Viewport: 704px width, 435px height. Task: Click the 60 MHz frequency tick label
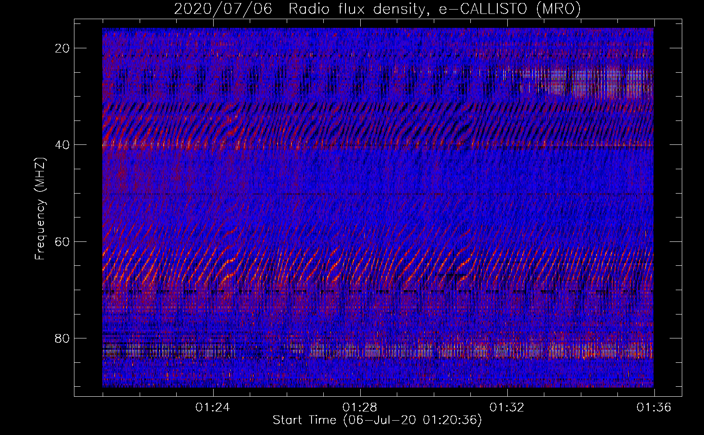(x=63, y=241)
